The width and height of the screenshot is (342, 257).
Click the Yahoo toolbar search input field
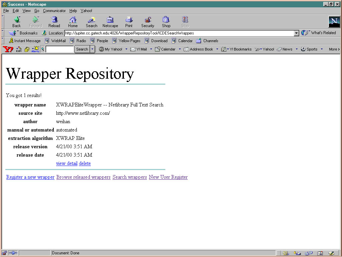tap(60, 49)
